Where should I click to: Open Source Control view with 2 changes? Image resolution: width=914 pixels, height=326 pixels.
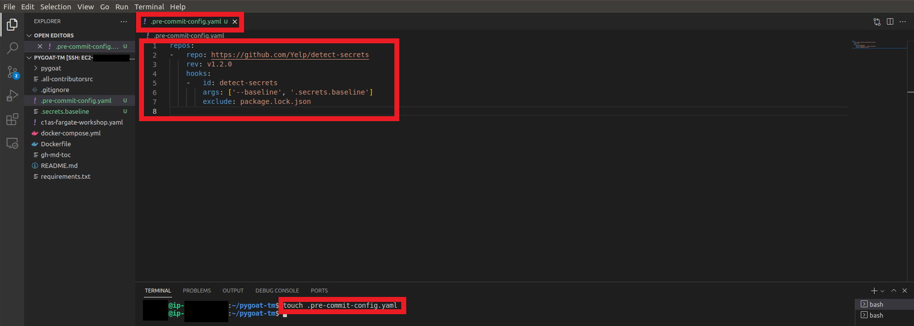coord(12,72)
